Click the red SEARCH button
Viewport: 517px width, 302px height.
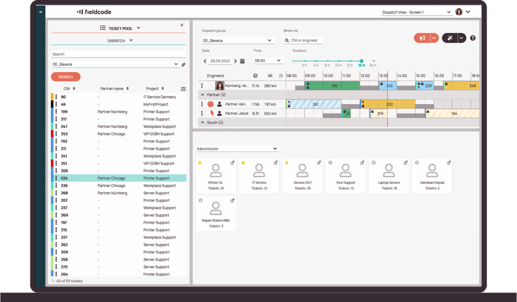(66, 77)
